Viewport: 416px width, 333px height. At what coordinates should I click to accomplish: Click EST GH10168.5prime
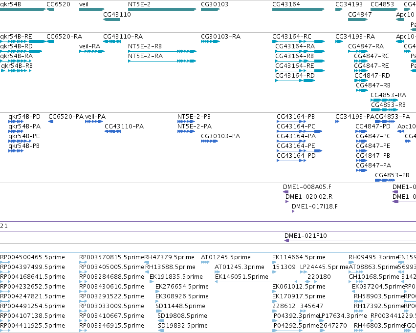tap(356, 282)
